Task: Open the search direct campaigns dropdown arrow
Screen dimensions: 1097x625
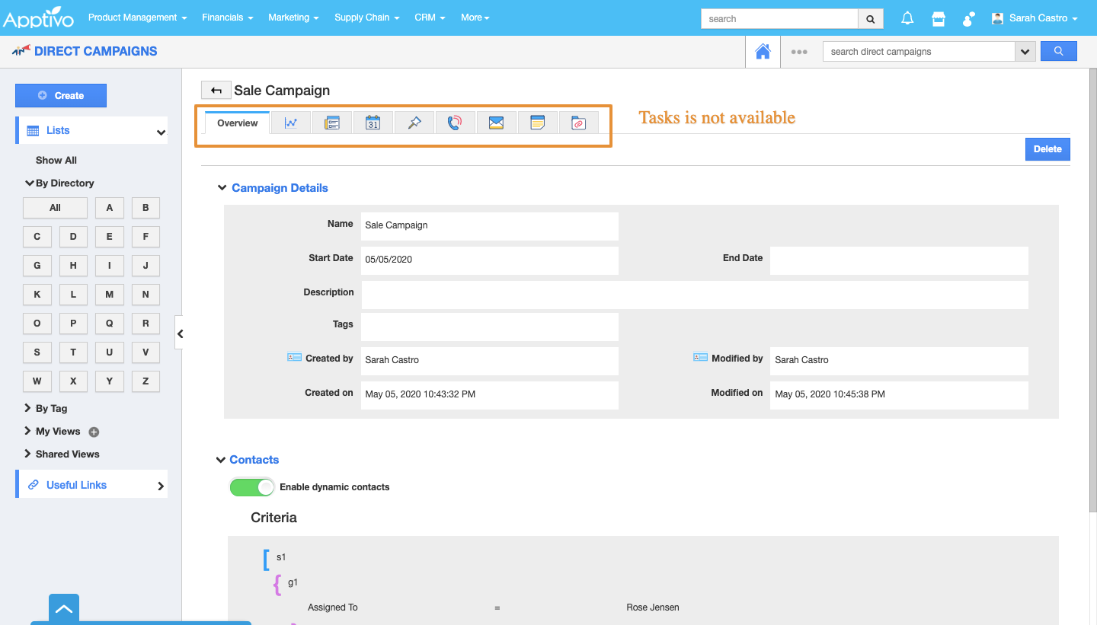Action: pos(1025,52)
